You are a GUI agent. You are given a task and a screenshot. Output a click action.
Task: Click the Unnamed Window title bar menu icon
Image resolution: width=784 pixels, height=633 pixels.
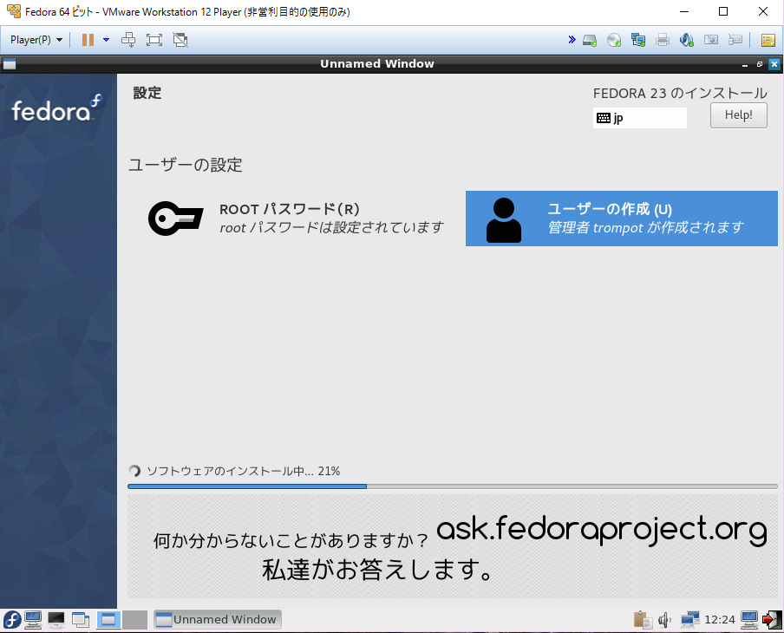(9, 64)
